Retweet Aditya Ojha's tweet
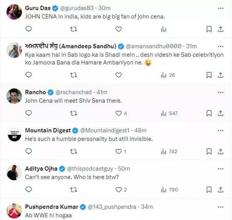This screenshot has height=220, width=232. 74,189
